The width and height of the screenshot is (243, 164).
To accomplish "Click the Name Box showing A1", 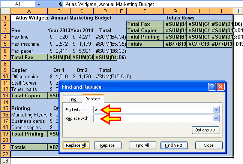I will click(18, 4).
